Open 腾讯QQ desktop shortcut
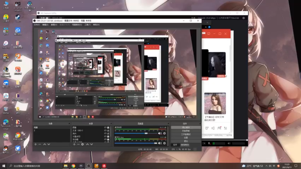301x169 pixels. [6, 149]
